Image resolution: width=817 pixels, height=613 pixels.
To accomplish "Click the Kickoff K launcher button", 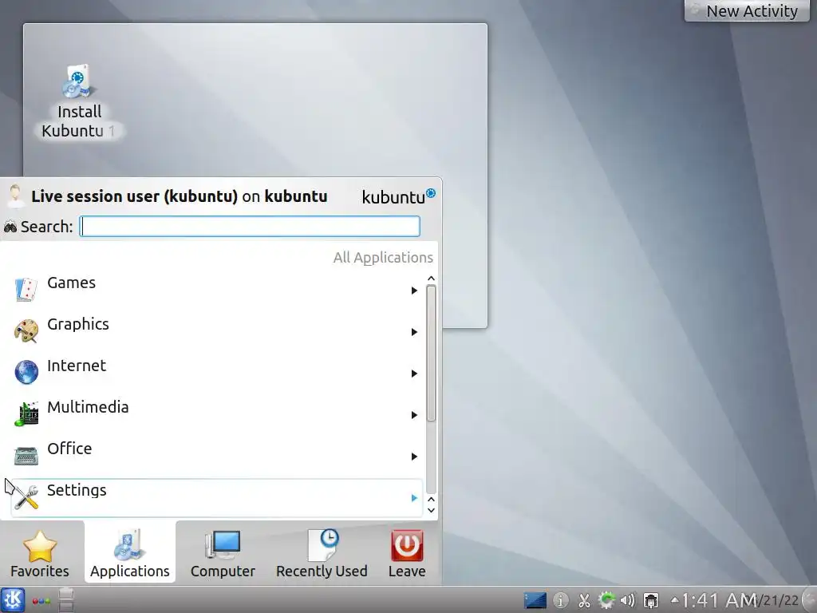I will pos(13,599).
